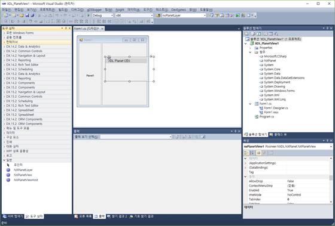Viewport: 335px width, 226px height.
Task: Expand DX.14.2: Data & Analytics toolbox group
Action: [x=4, y=47]
